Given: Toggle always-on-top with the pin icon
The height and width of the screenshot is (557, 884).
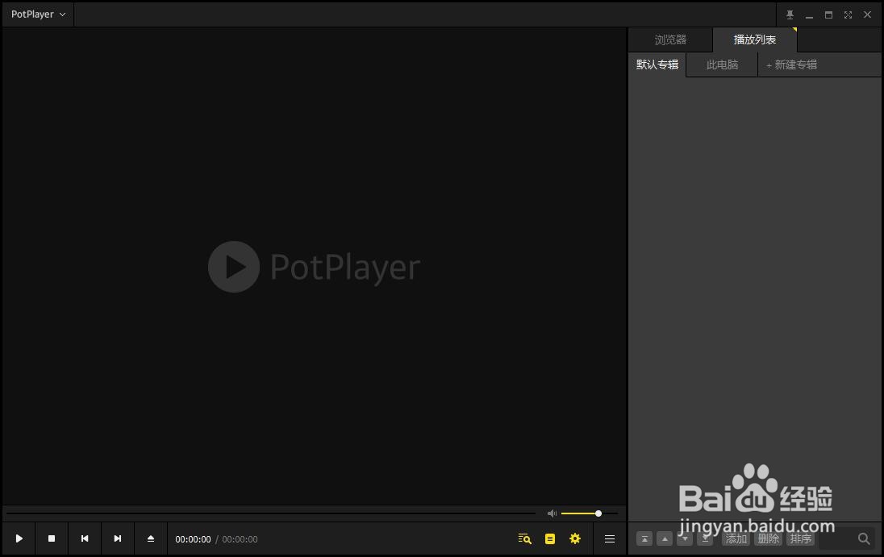Looking at the screenshot, I should (x=790, y=14).
